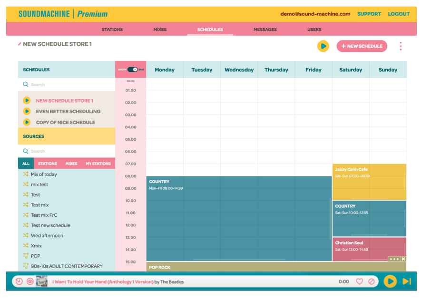Click the Logout link
421x299 pixels.
(x=398, y=14)
